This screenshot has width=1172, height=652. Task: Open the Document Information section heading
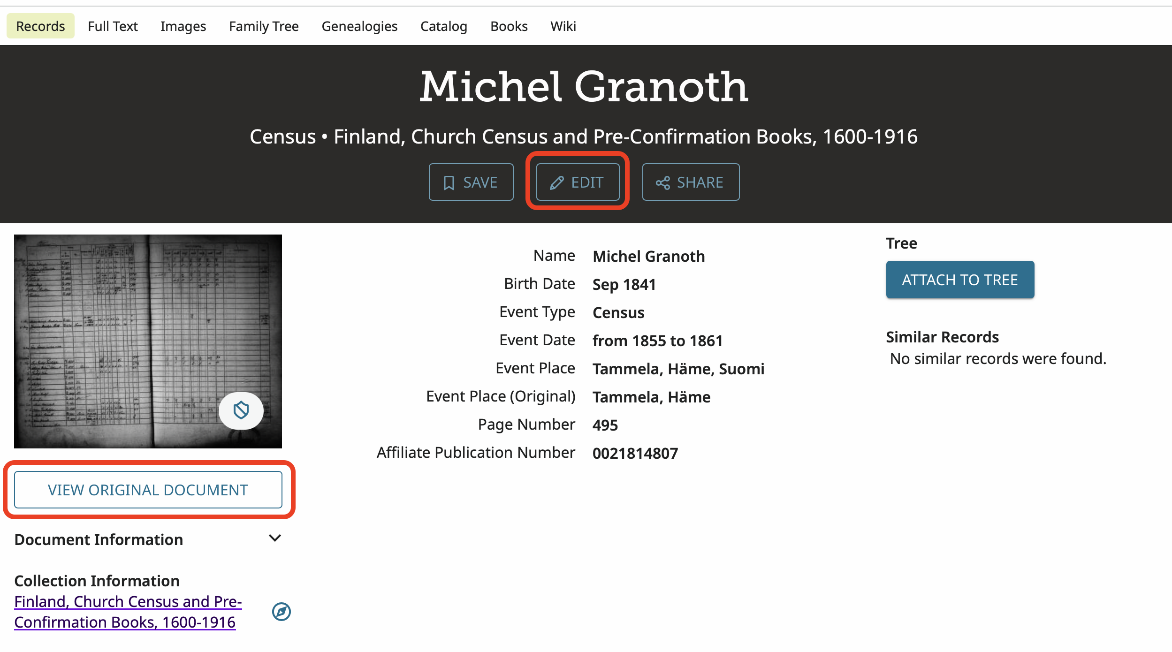[x=99, y=539]
